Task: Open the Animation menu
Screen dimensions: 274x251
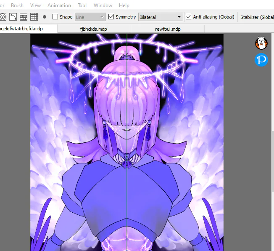Action: pos(59,5)
